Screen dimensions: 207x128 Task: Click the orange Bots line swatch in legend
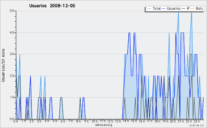click(193, 8)
